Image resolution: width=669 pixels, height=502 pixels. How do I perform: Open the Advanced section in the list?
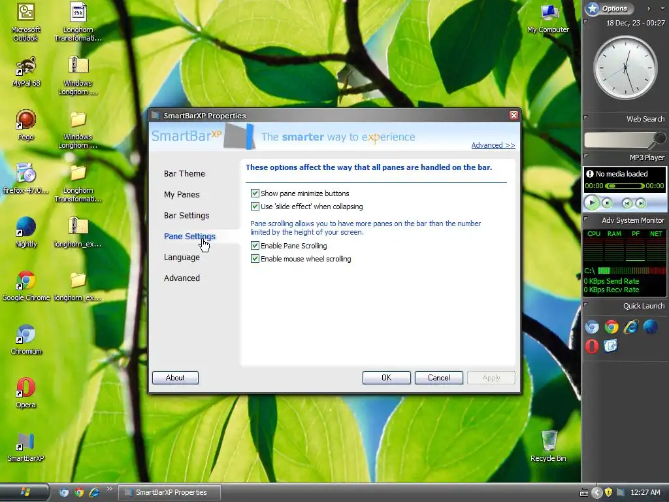[x=182, y=278]
